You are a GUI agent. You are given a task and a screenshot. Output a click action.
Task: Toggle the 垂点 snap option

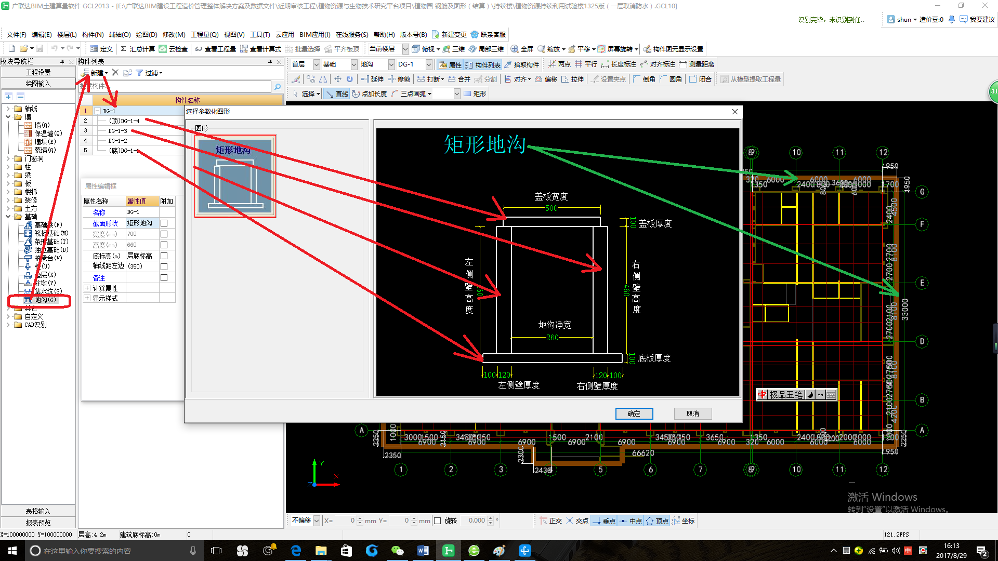tap(604, 521)
